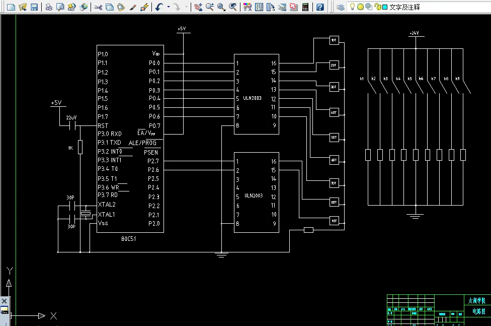The image size is (491, 326).
Task: Click the 3D DWF globe icon
Action: pos(84,7)
